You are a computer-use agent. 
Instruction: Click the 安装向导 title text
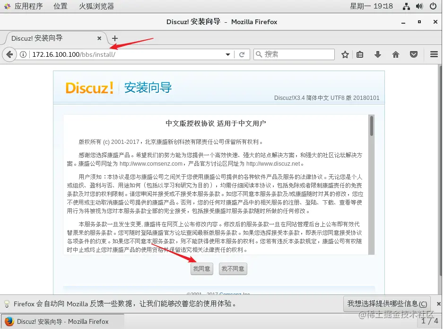(x=148, y=88)
